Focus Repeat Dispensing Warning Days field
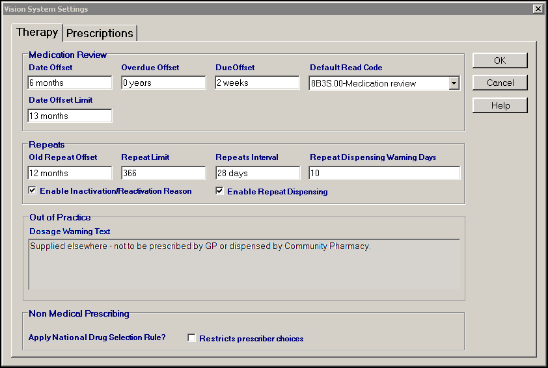The height and width of the screenshot is (368, 548). (384, 173)
